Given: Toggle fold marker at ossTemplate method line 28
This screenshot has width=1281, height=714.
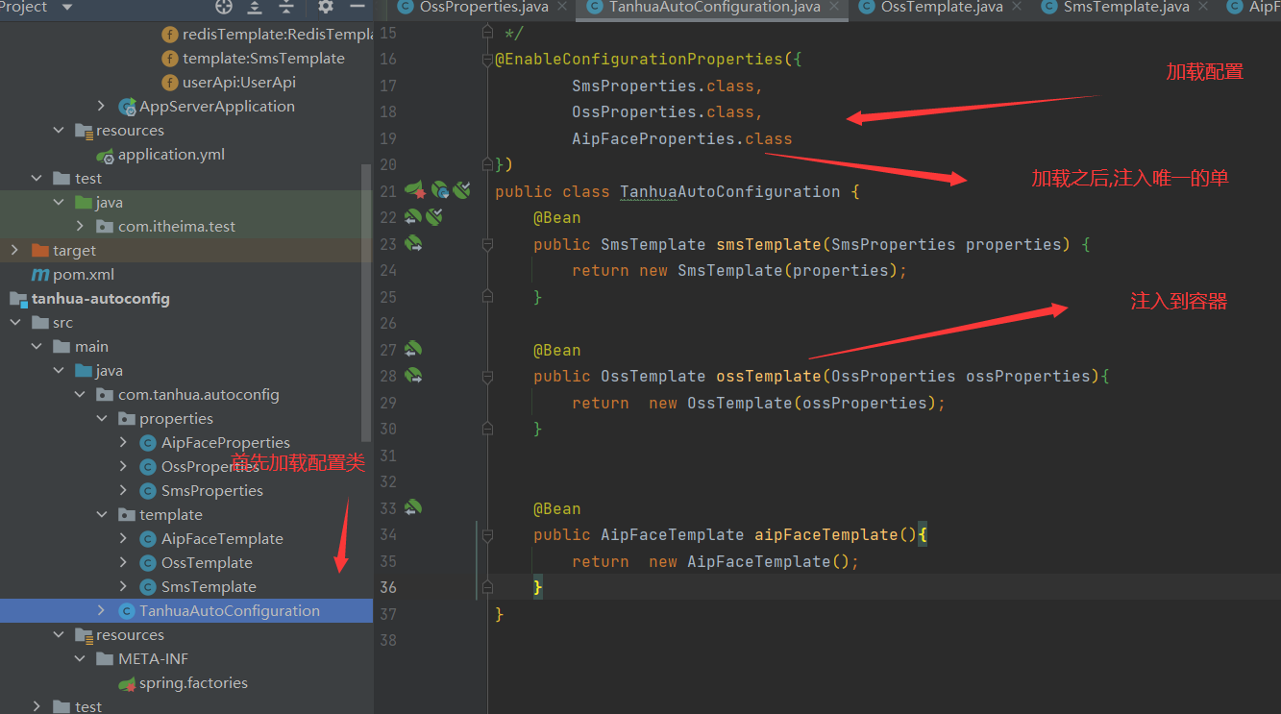Looking at the screenshot, I should tap(487, 377).
